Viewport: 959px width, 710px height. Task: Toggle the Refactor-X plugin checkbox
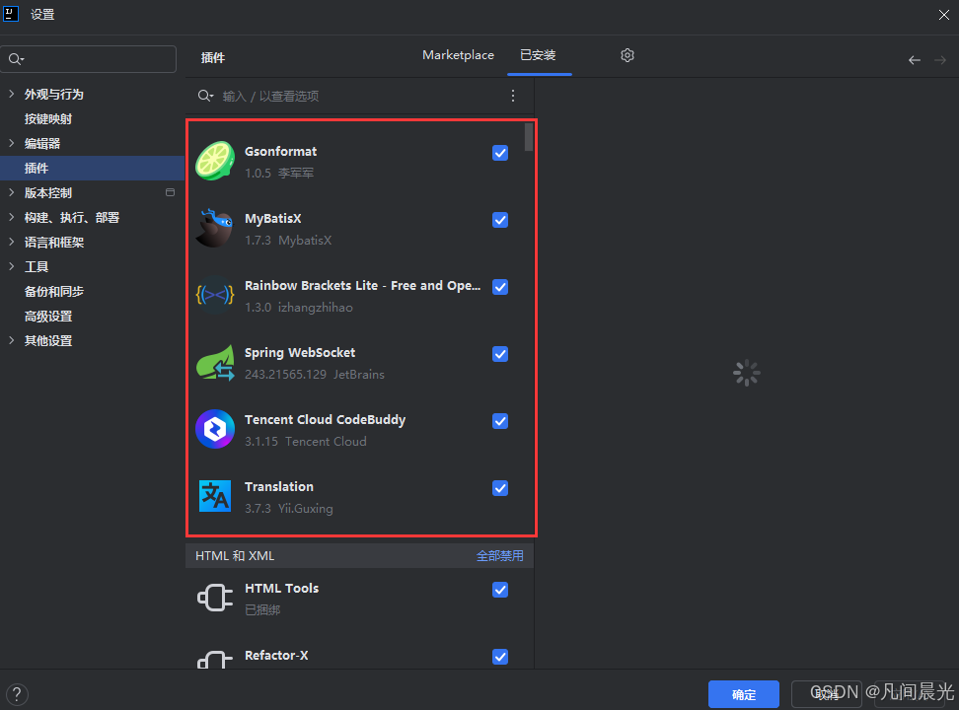click(x=500, y=657)
